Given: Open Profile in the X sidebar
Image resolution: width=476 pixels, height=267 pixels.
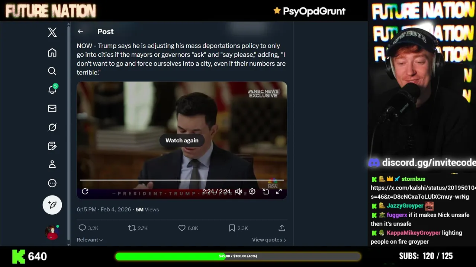Looking at the screenshot, I should (52, 164).
